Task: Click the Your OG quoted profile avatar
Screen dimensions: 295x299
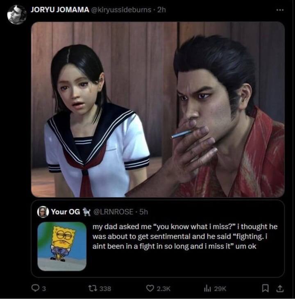Action: coord(43,212)
